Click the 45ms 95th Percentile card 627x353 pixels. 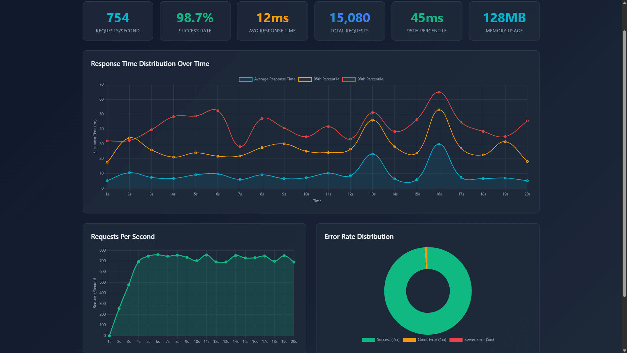[427, 21]
